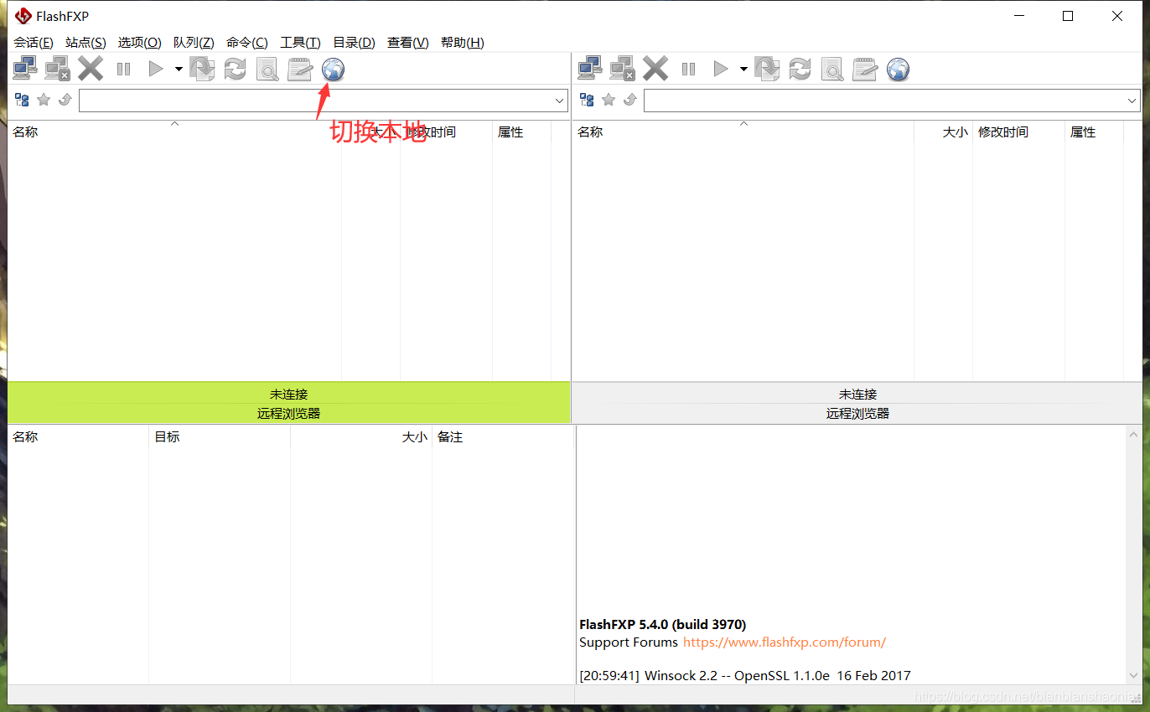
Task: Click the star bookmarks icon in left pane
Action: 44,101
